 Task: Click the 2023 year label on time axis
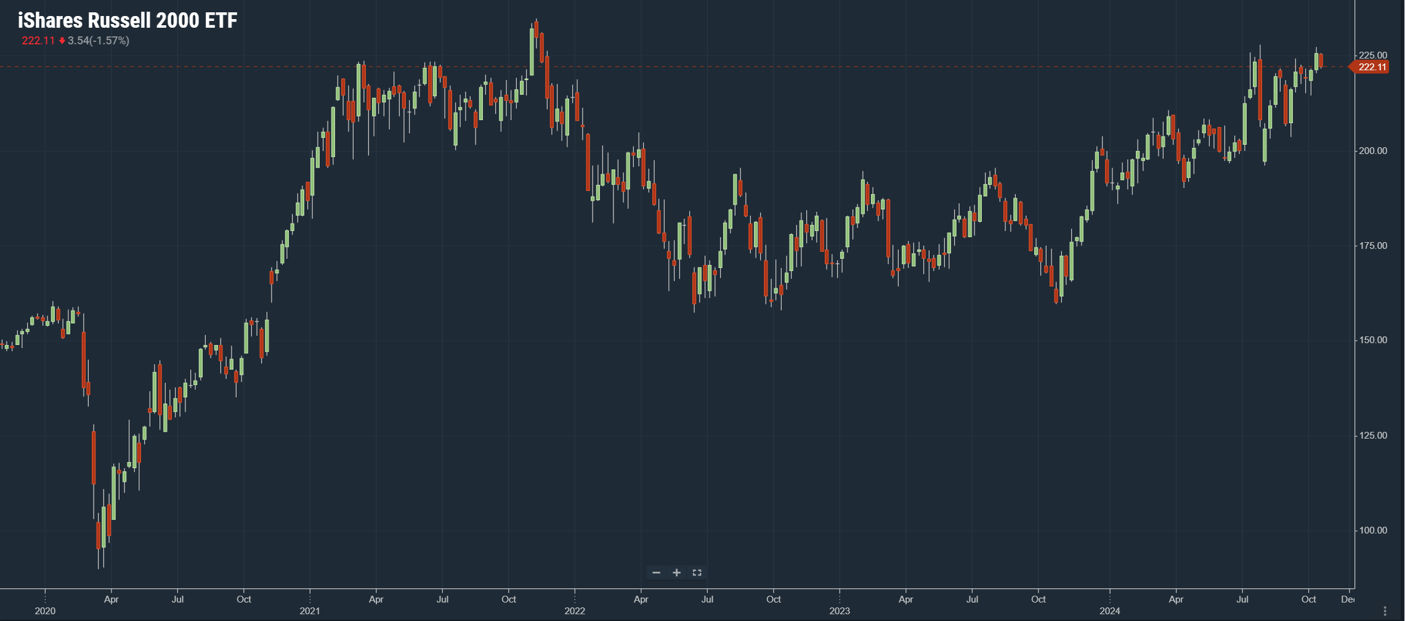click(840, 611)
